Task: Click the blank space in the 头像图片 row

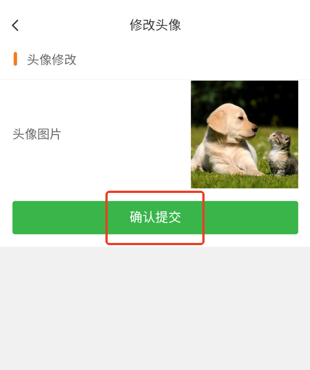Action: pos(126,134)
